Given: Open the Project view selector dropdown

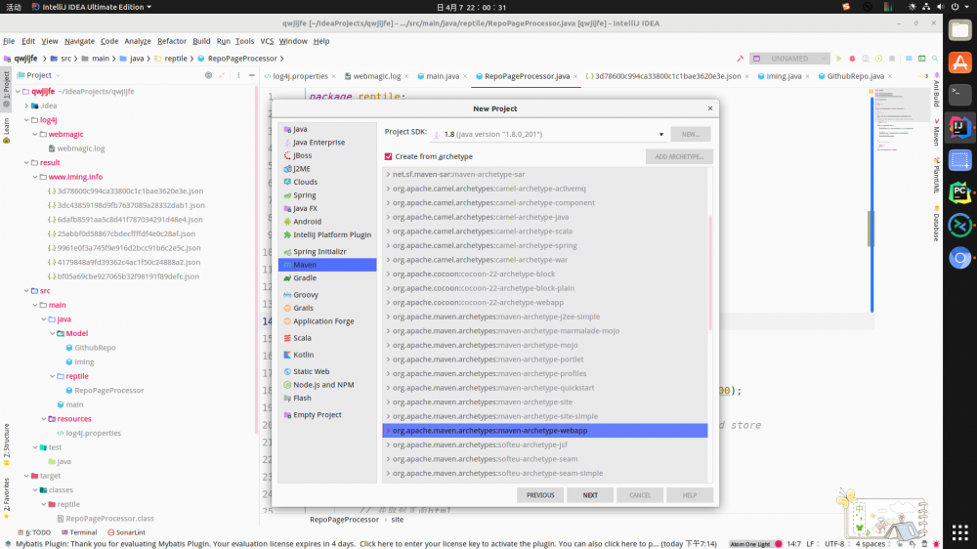Looking at the screenshot, I should [39, 75].
